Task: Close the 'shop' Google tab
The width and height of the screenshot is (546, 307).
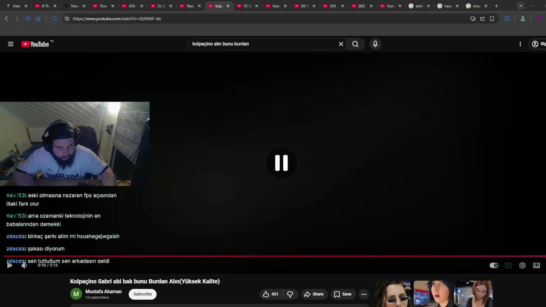Action: point(485,6)
